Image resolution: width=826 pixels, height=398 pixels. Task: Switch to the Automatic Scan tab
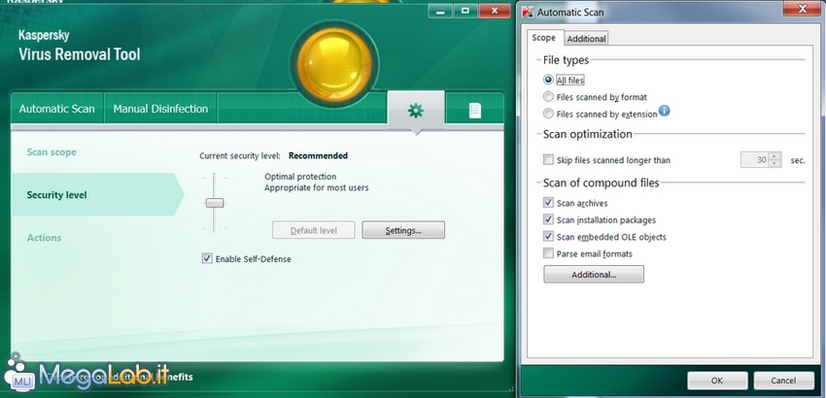click(x=57, y=109)
